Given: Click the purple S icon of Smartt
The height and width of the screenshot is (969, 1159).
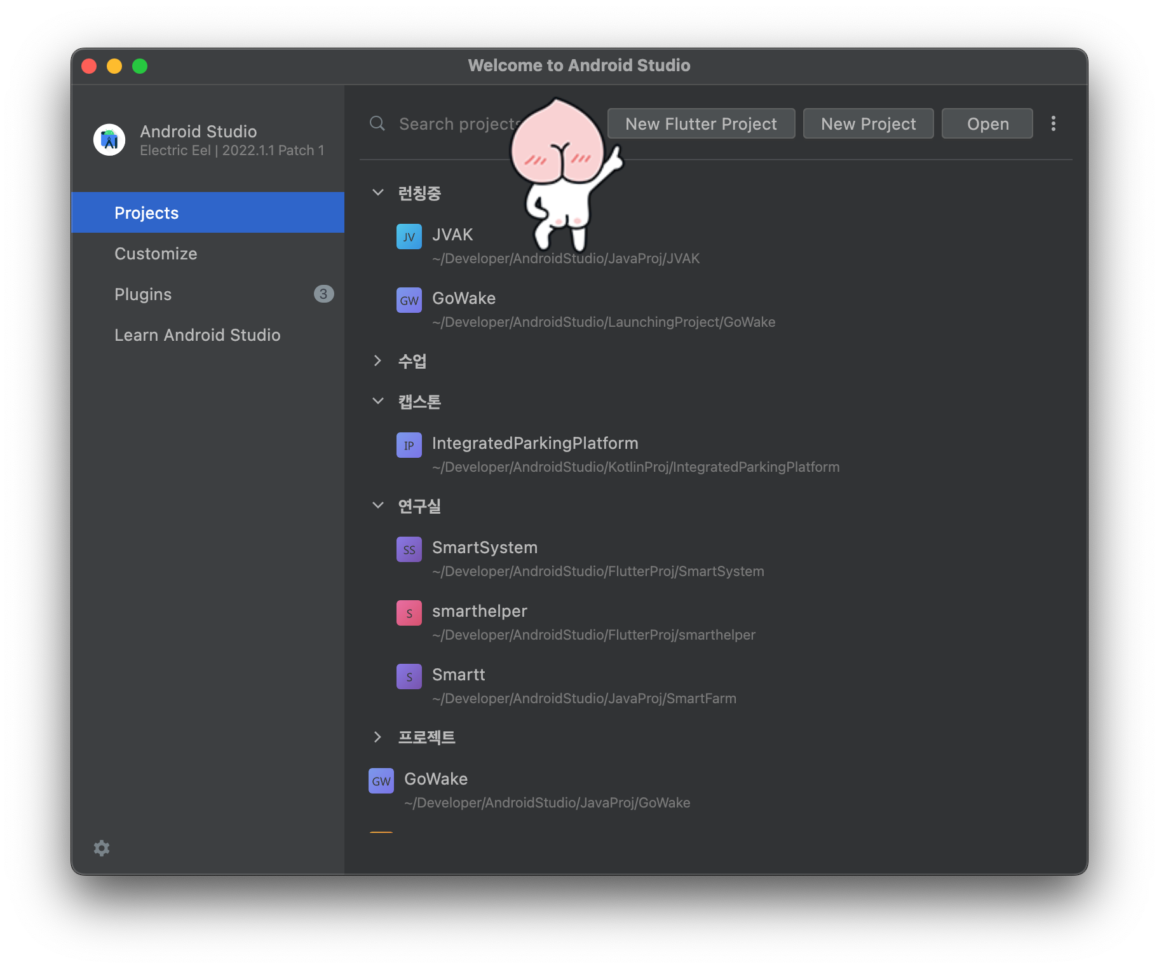Looking at the screenshot, I should (409, 677).
